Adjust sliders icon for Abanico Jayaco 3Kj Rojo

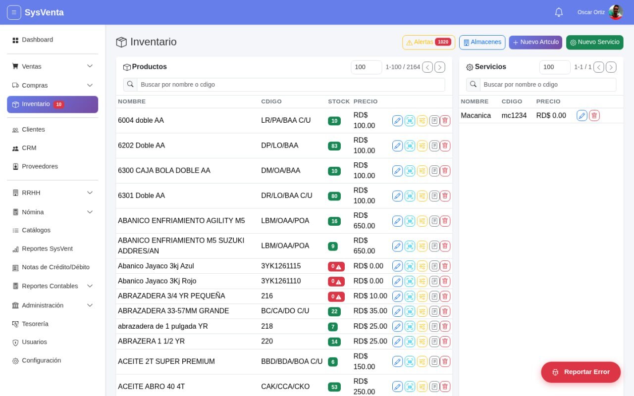tap(422, 281)
